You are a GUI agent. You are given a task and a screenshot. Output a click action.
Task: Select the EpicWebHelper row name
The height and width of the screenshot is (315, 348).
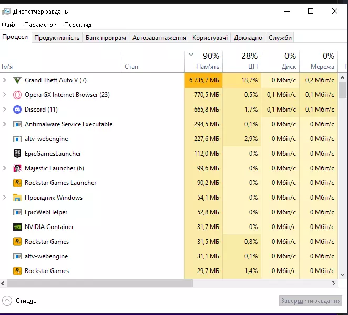pos(46,212)
